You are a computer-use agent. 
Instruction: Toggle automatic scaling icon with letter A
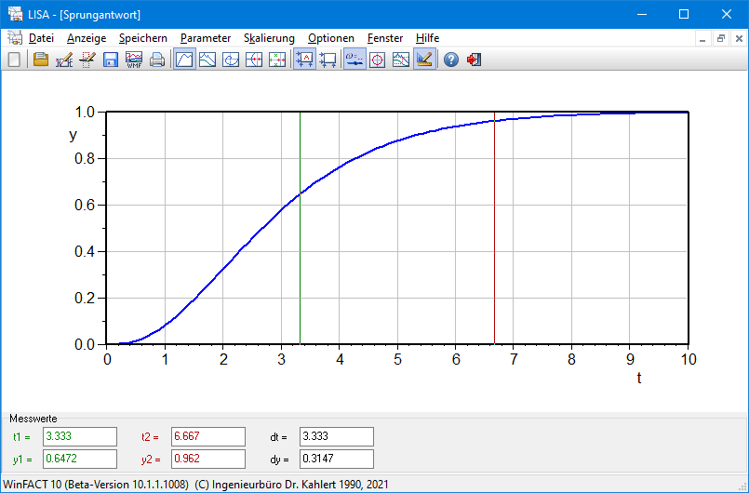305,60
